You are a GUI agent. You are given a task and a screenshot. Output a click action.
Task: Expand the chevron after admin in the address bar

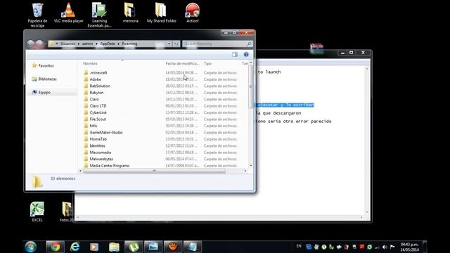(96, 44)
